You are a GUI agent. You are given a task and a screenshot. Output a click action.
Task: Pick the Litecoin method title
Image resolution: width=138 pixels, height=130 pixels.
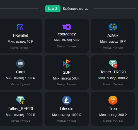tap(67, 109)
